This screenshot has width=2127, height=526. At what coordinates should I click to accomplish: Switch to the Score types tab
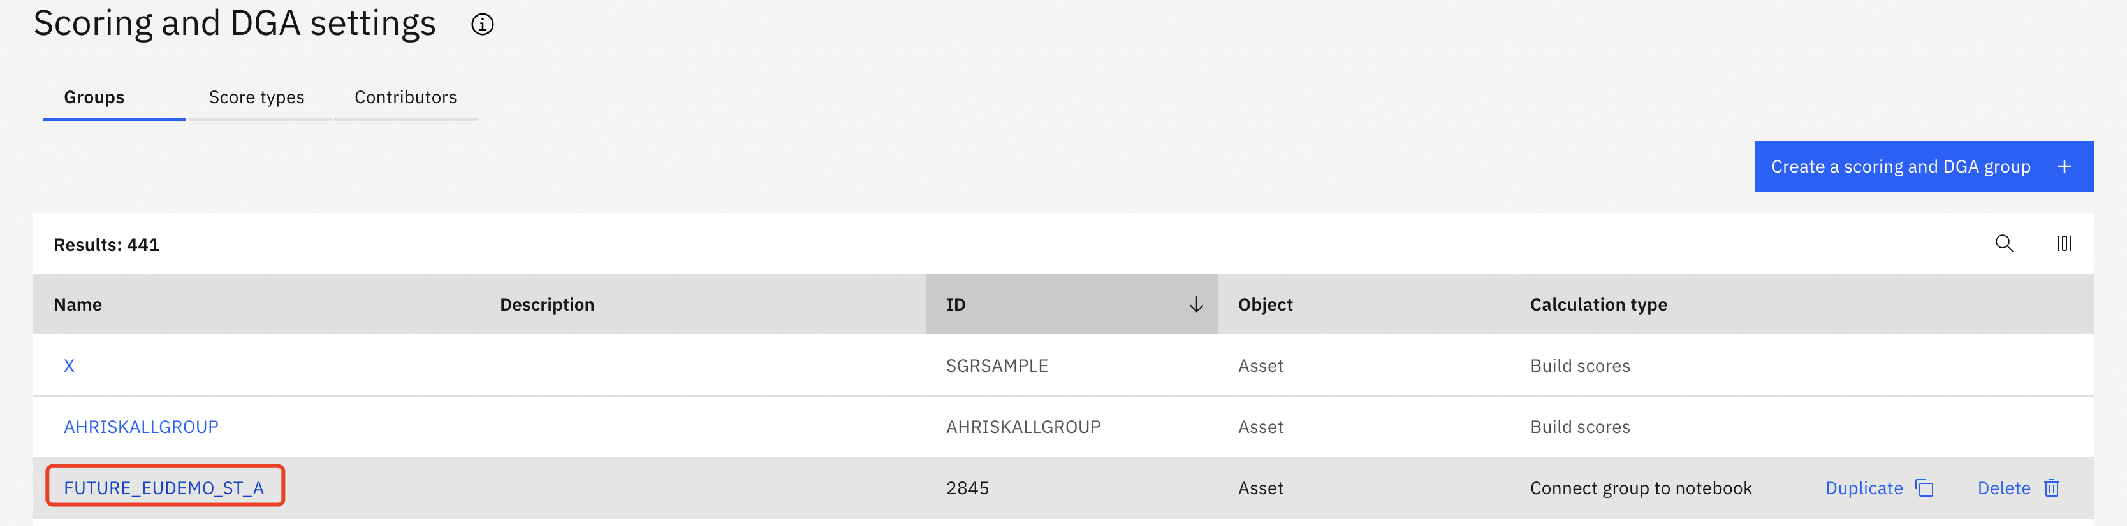tap(257, 97)
